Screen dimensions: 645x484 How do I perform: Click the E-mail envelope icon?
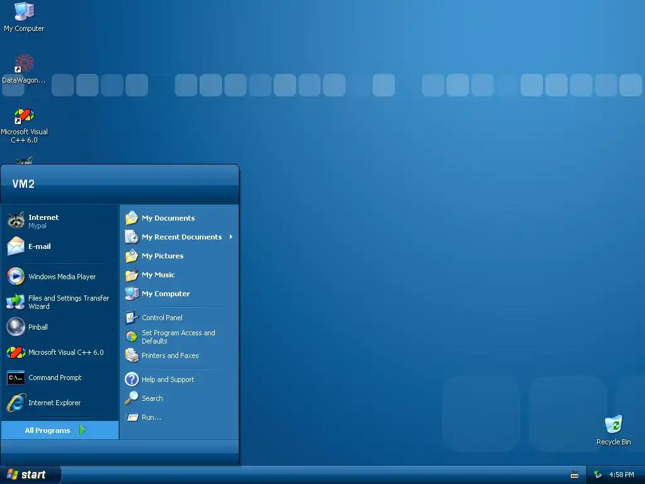[16, 246]
